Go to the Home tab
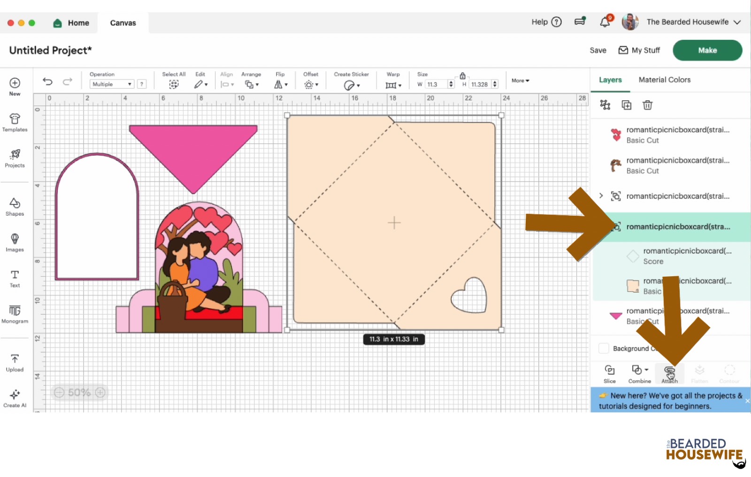Viewport: 751px width, 477px height. tap(71, 23)
